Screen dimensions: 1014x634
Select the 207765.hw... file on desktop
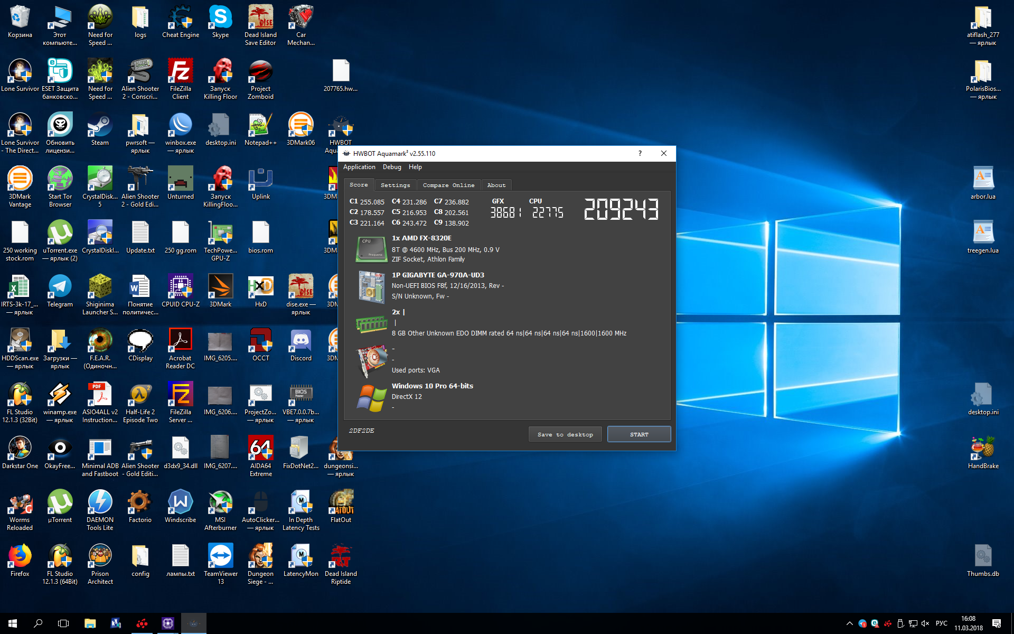click(x=341, y=76)
